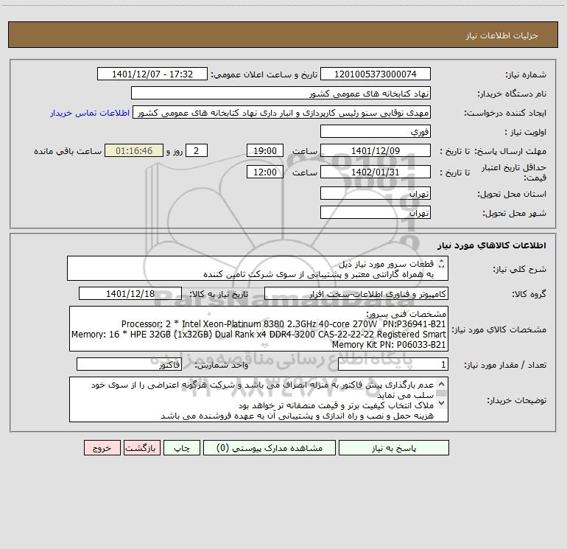The width and height of the screenshot is (567, 549).
Task: Click the label گروه کالا
Action: click(529, 294)
